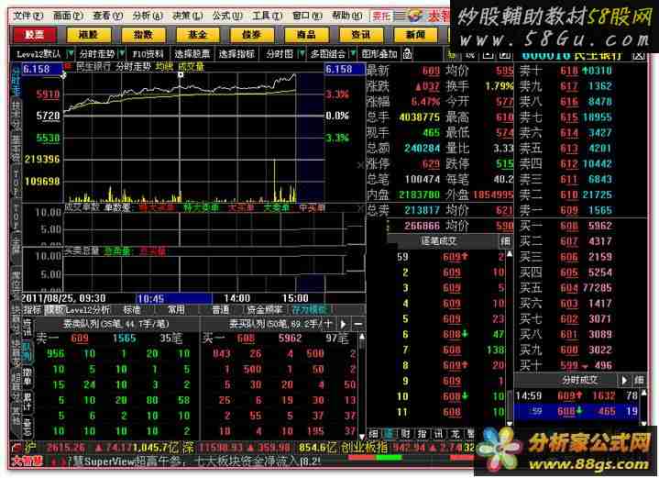Open the 帮助 menu
The height and width of the screenshot is (478, 659).
click(347, 16)
